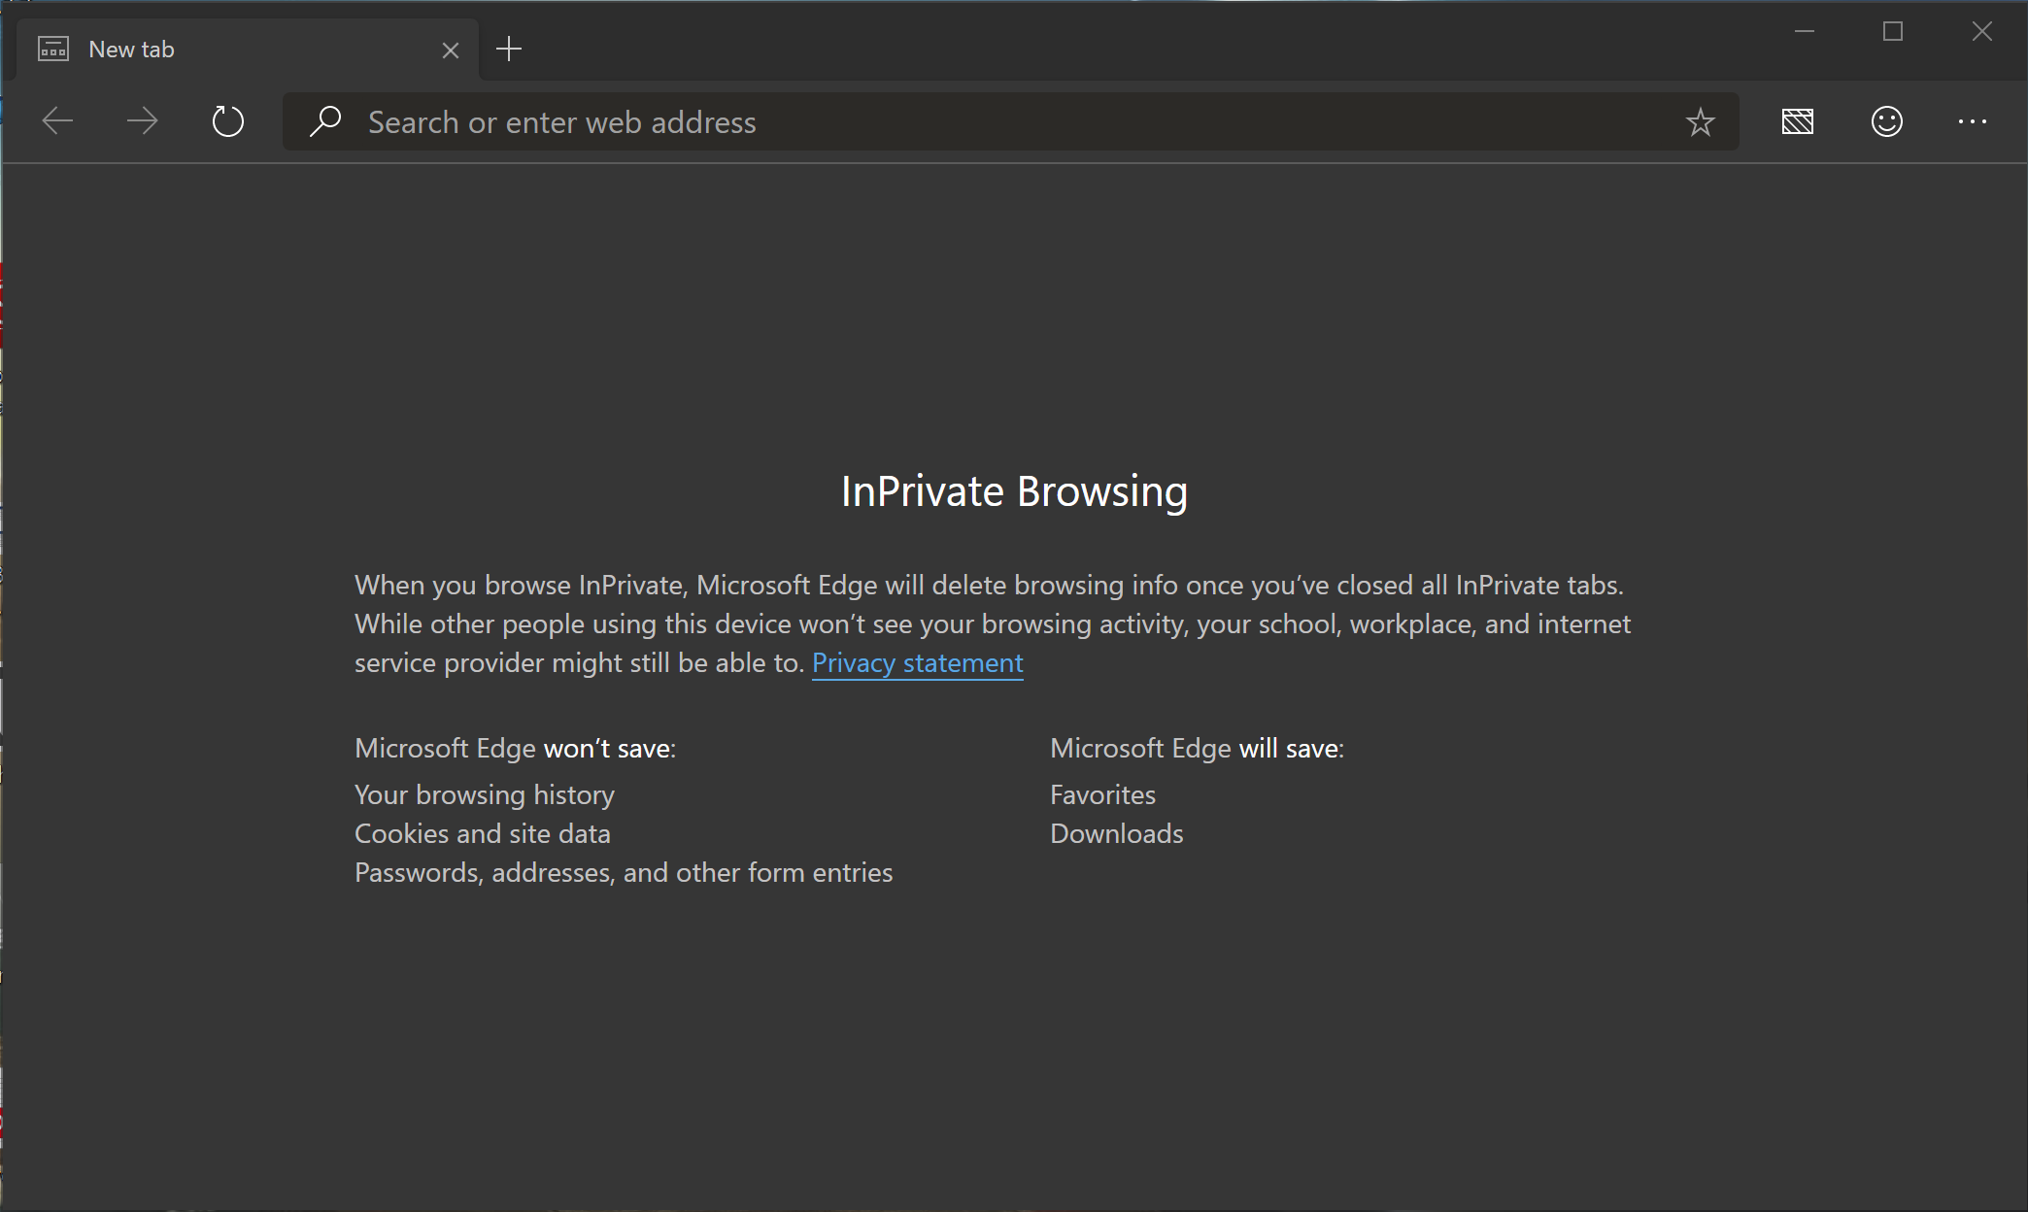Open a new tab with the plus button
The width and height of the screenshot is (2028, 1212).
pyautogui.click(x=508, y=49)
